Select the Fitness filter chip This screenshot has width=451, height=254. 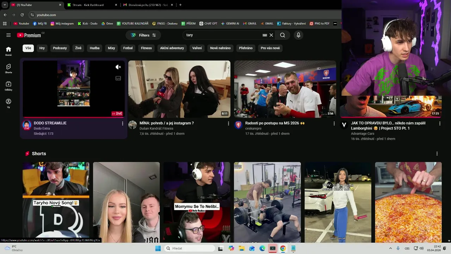coord(146,48)
